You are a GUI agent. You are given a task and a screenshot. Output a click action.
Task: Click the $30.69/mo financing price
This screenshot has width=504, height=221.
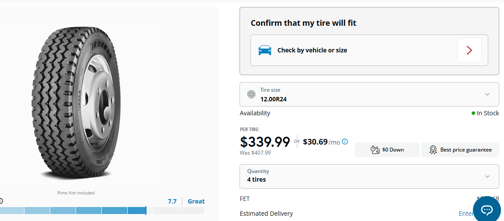pyautogui.click(x=321, y=142)
